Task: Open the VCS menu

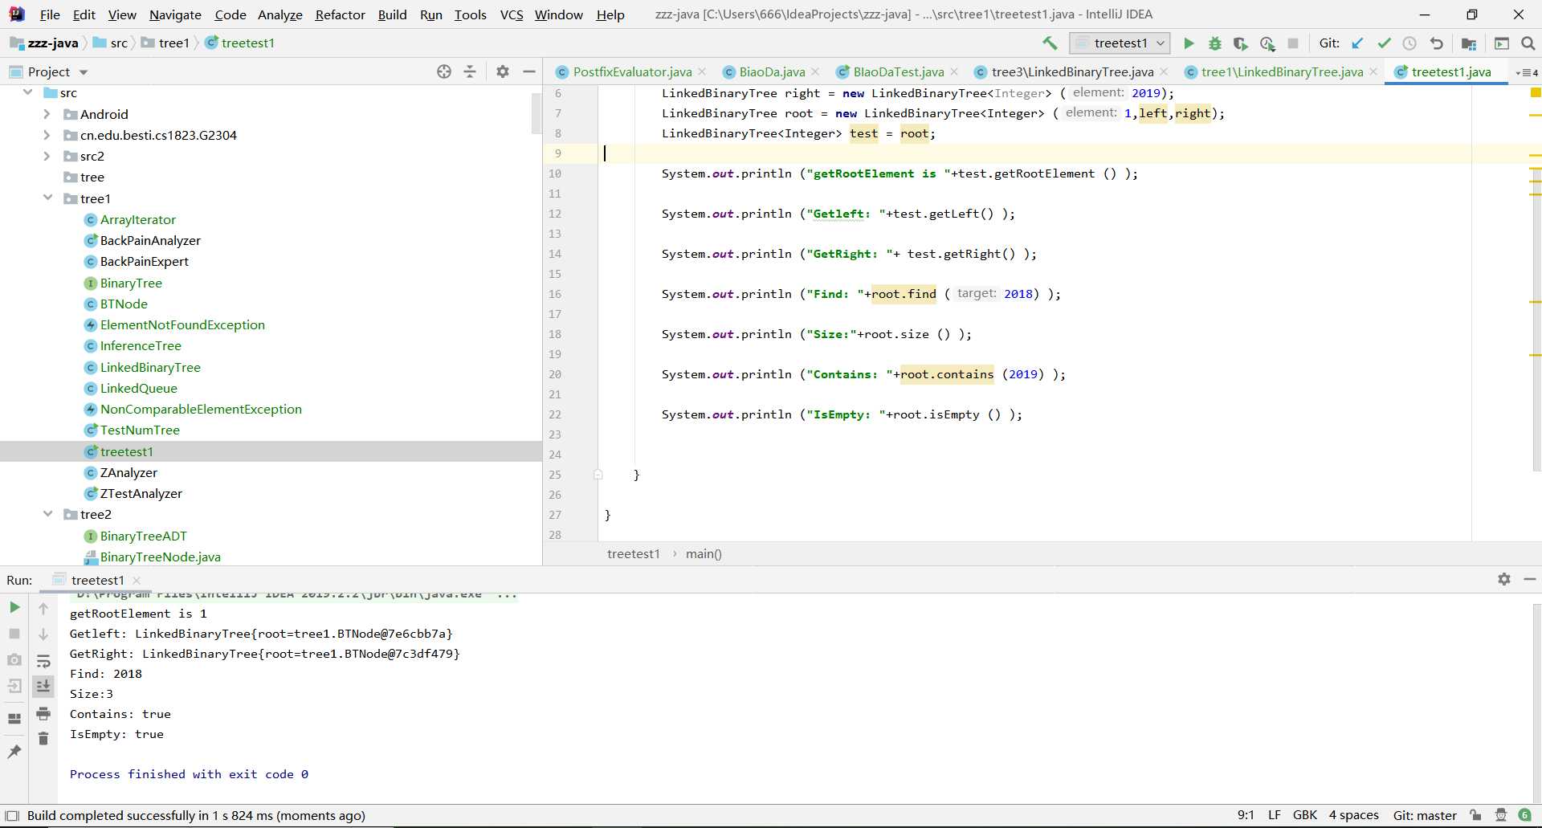Action: point(512,14)
